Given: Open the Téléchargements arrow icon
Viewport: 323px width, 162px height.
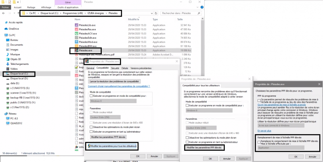Looking at the screenshot, I should pos(8,64).
